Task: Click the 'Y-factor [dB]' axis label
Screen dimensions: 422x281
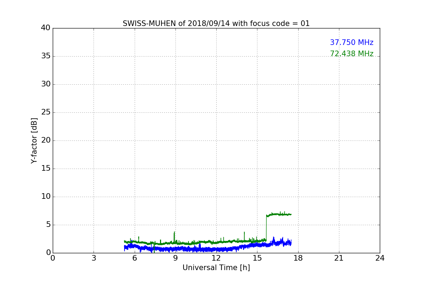Action: click(x=34, y=140)
